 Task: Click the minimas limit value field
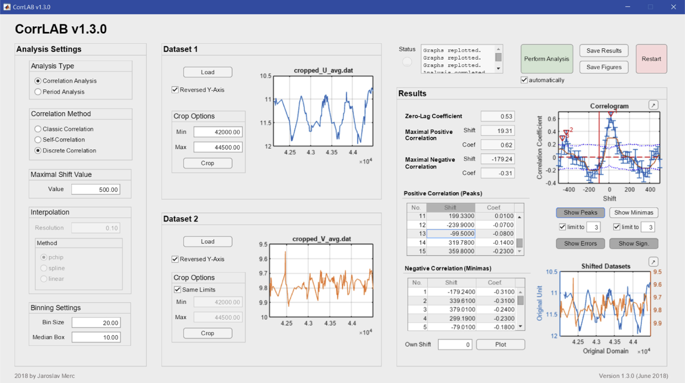pyautogui.click(x=648, y=227)
